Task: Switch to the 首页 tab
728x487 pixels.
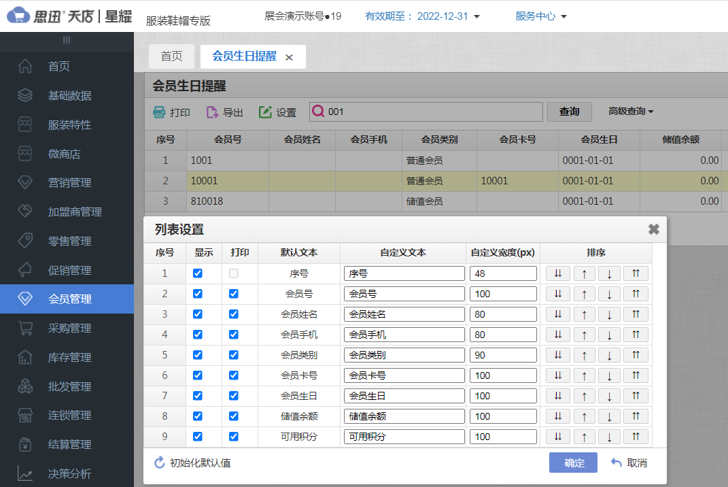Action: [x=171, y=56]
